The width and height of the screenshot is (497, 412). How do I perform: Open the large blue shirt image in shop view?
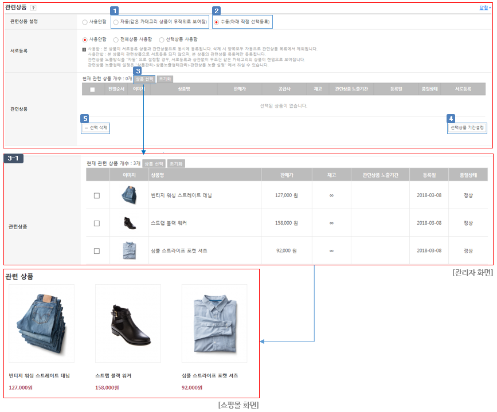click(214, 323)
